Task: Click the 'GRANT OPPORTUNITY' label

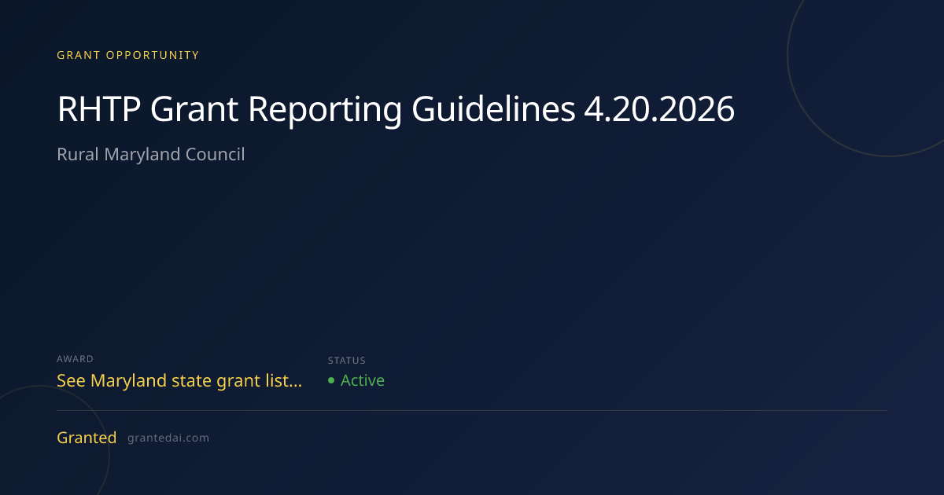Action: tap(128, 55)
